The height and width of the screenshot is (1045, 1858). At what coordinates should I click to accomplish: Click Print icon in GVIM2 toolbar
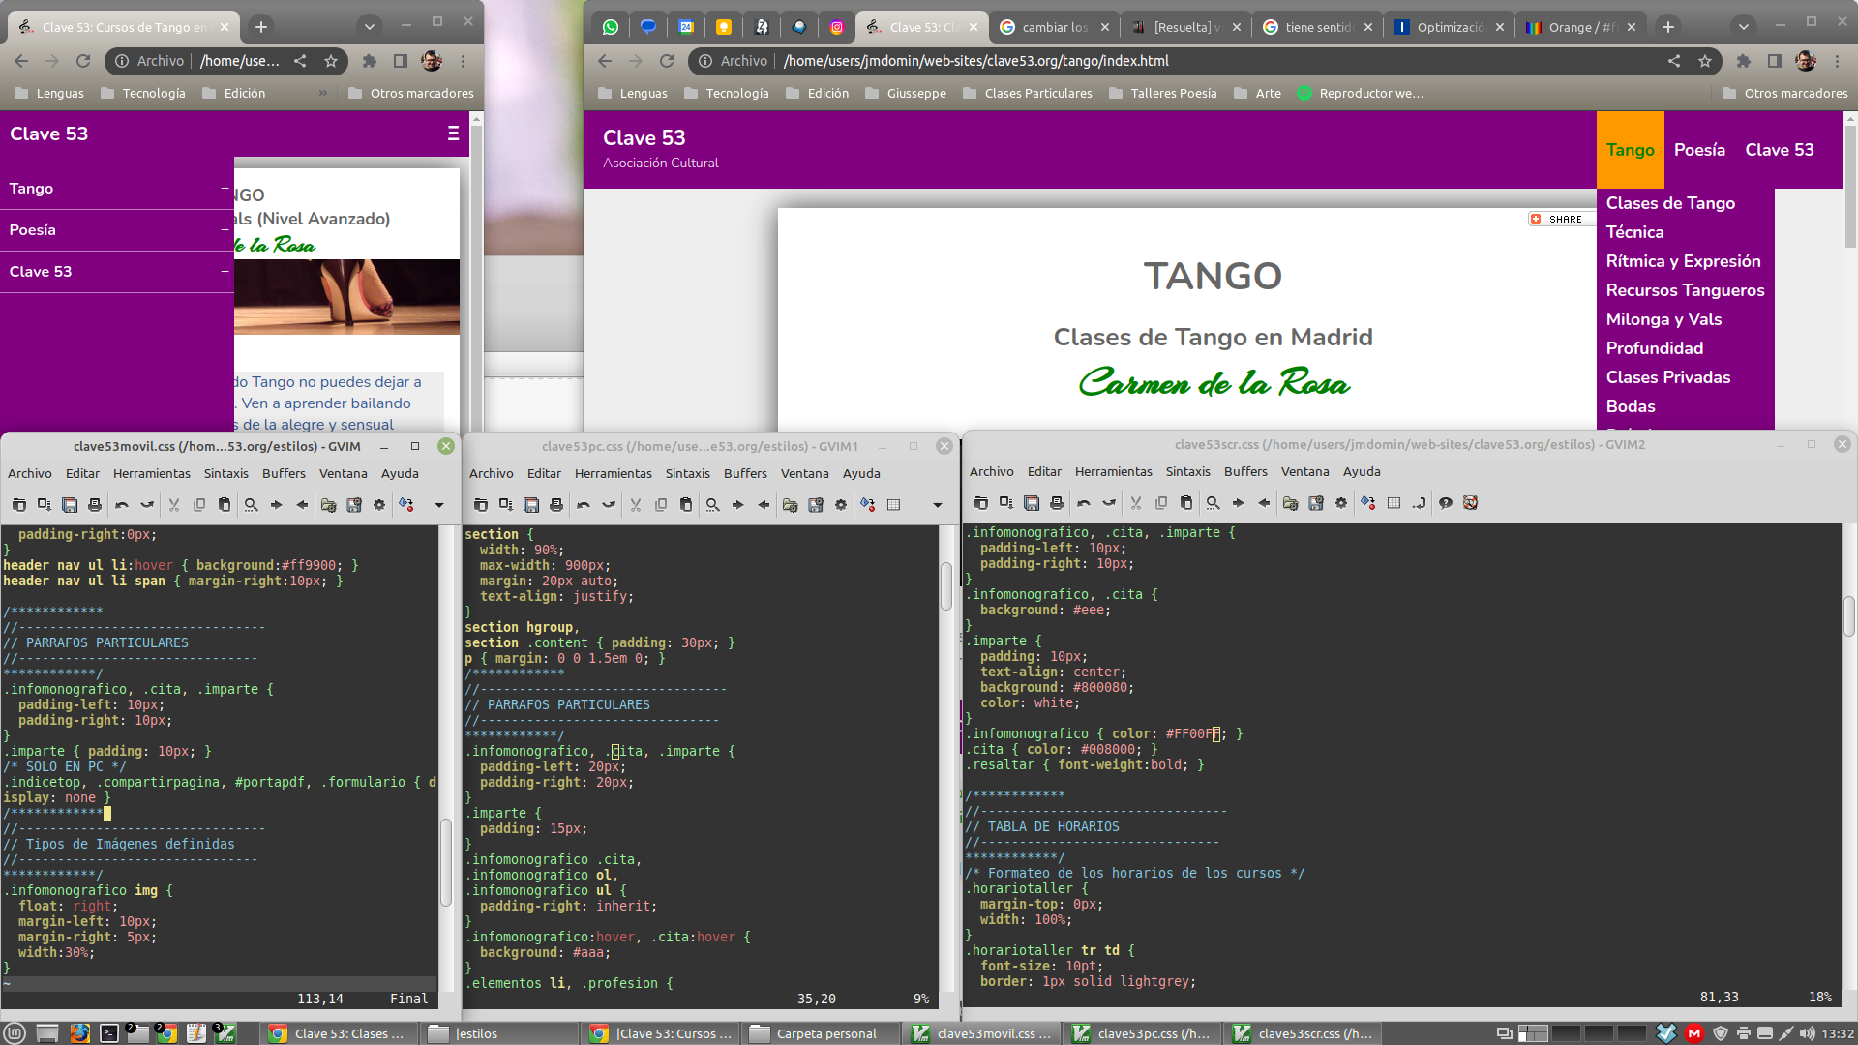[x=1057, y=503]
